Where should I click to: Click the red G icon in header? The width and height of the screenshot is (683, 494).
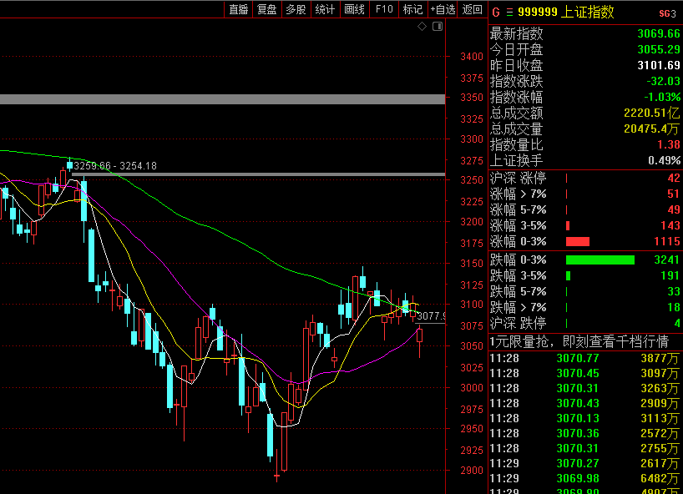point(496,13)
